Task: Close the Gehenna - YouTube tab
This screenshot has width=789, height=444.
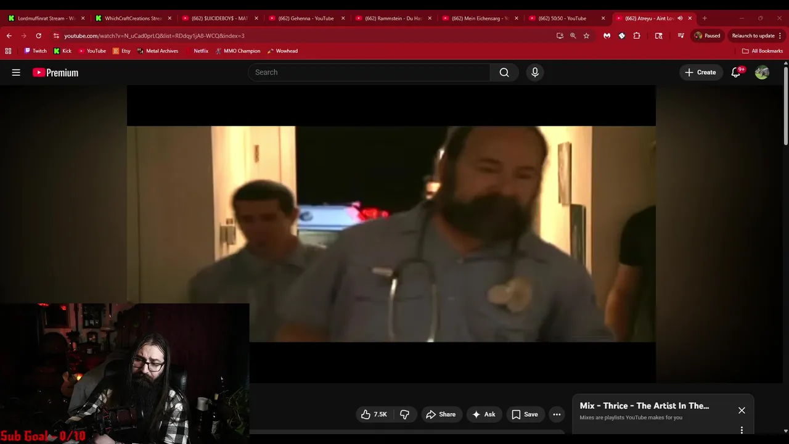Action: tap(343, 18)
